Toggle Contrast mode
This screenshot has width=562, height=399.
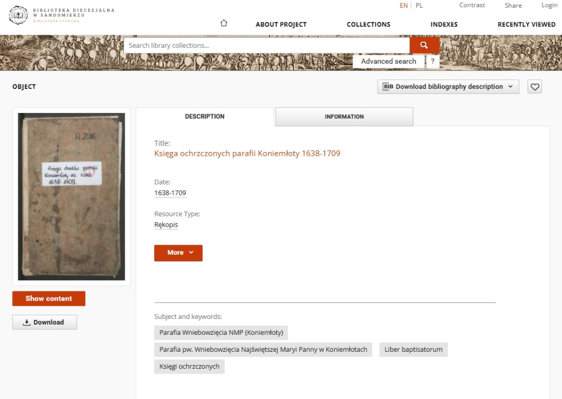(x=472, y=5)
